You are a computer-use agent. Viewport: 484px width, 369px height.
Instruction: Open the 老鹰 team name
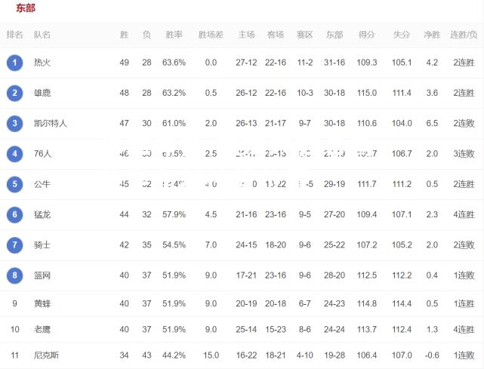(x=42, y=330)
